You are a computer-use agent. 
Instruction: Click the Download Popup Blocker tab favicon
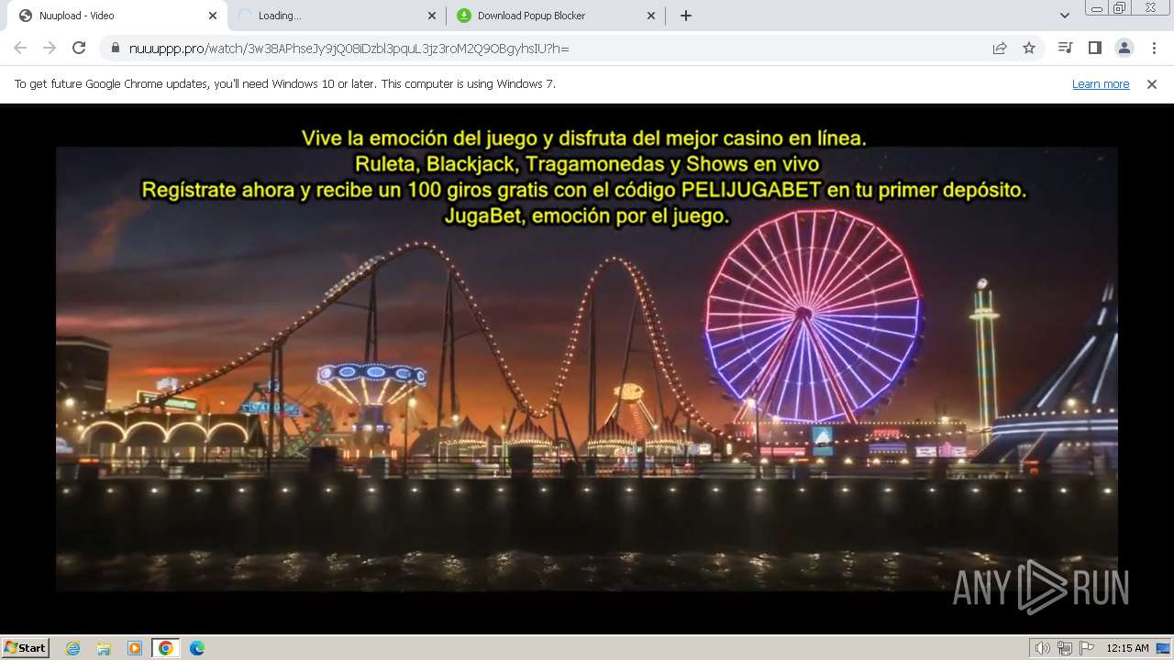coord(464,16)
